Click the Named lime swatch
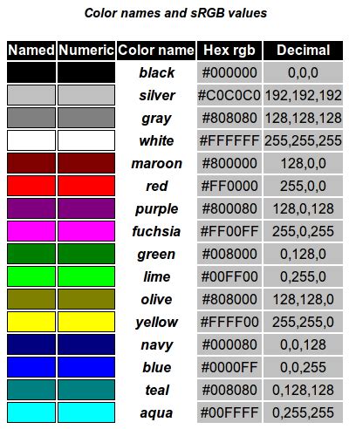This screenshot has height=429, width=349. coord(31,276)
